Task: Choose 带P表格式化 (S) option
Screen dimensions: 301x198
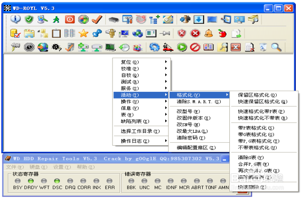Action: [264, 128]
